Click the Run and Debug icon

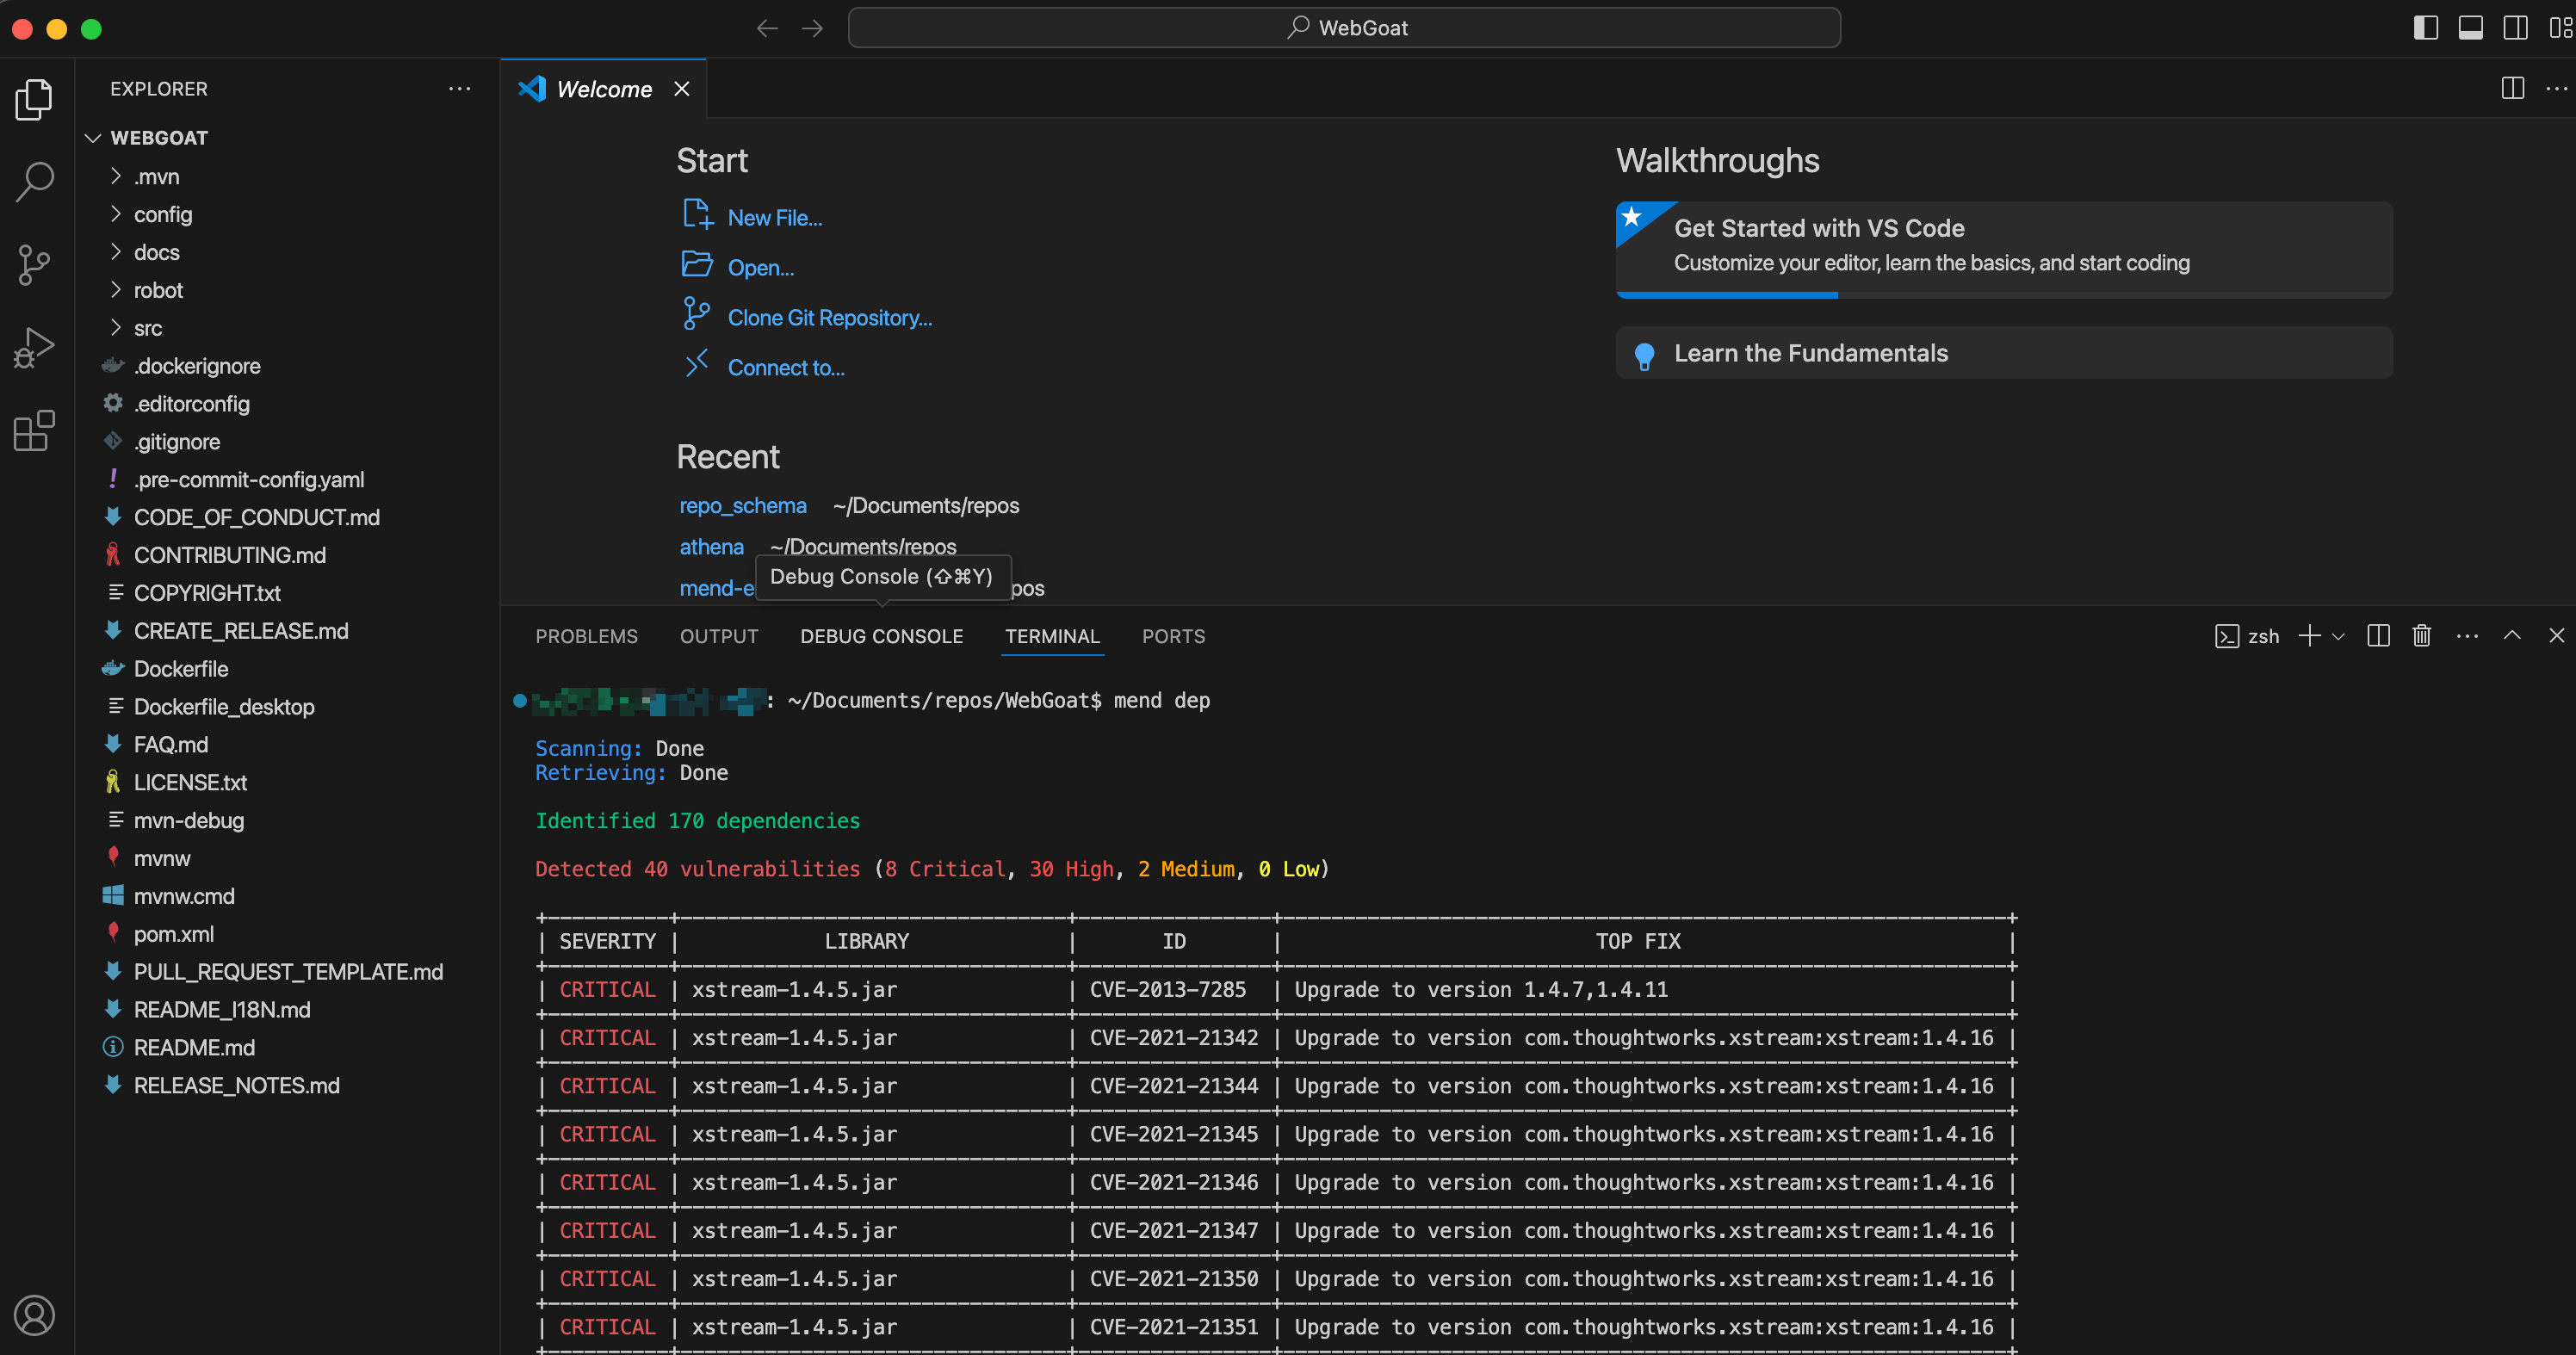pos(33,347)
